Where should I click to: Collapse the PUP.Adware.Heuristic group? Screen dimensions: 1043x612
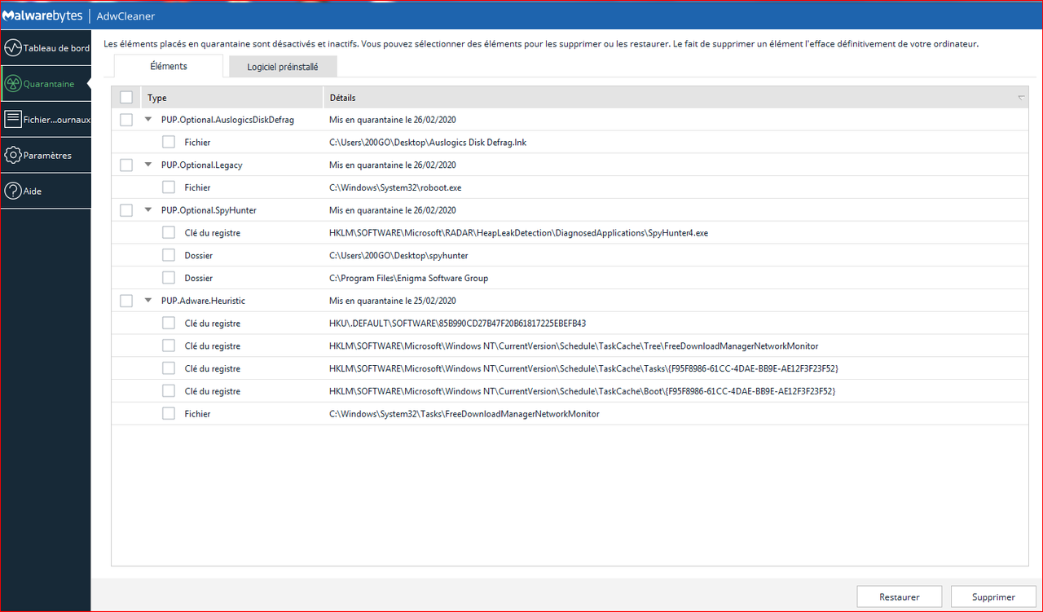(x=148, y=300)
